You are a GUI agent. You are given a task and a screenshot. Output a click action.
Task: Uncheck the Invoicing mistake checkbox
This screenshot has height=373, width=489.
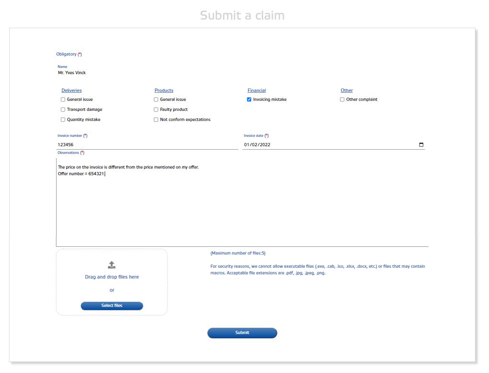tap(249, 99)
